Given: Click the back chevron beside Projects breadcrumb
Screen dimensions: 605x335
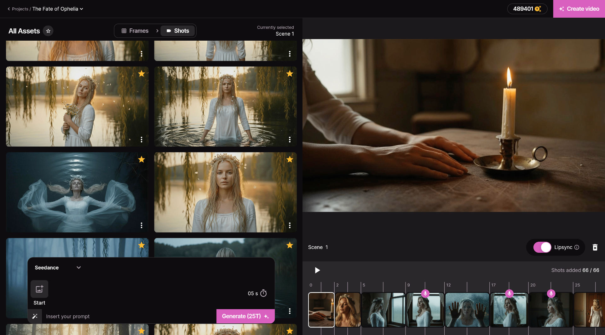Looking at the screenshot, I should (9, 9).
